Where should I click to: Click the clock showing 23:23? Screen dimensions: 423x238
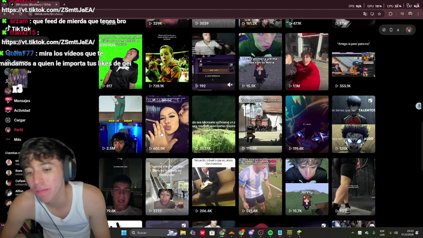pyautogui.click(x=407, y=233)
